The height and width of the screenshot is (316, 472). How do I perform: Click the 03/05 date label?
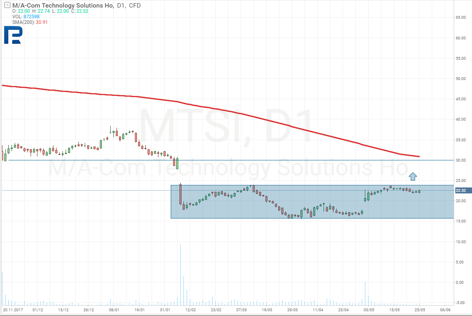click(x=369, y=310)
